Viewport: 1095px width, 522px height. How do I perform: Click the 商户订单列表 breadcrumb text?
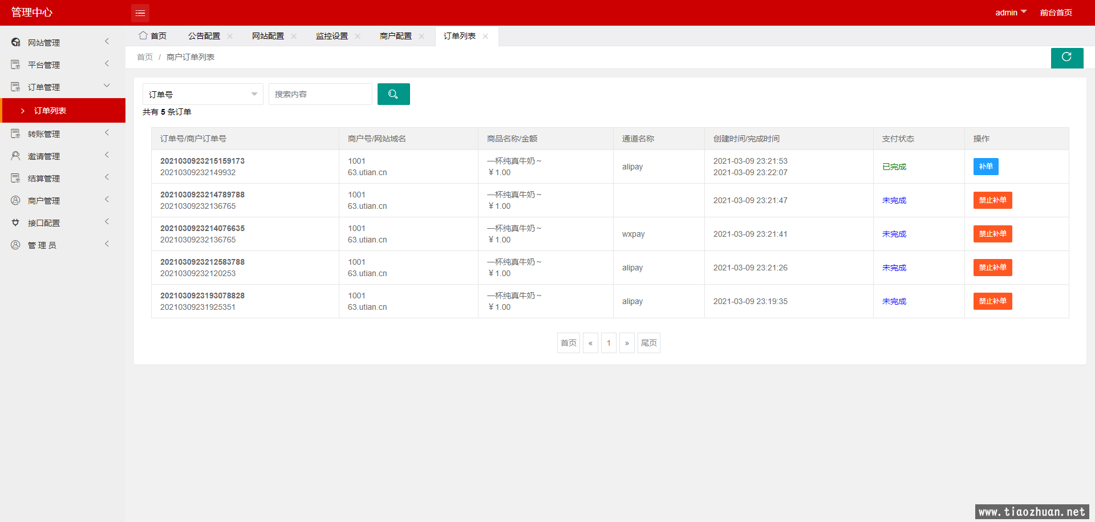(x=190, y=57)
